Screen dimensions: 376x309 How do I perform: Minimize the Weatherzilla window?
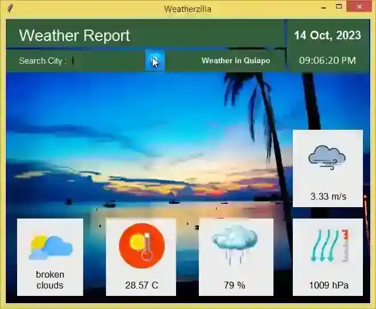[324, 7]
